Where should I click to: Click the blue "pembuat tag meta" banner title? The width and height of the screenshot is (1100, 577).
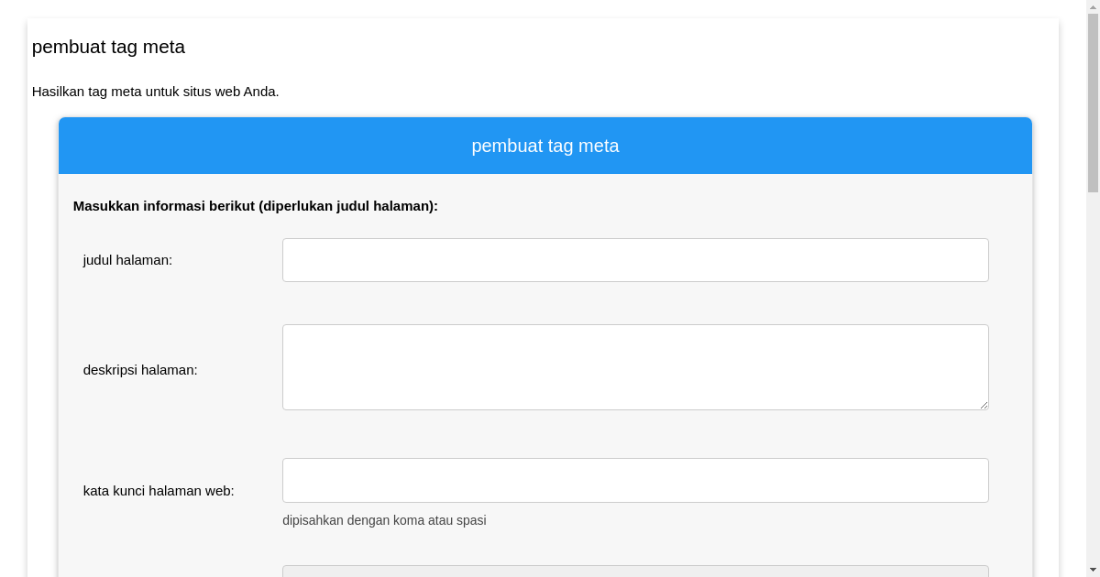click(544, 146)
